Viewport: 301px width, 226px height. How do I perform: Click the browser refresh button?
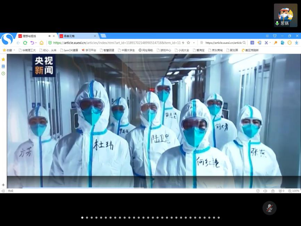pyautogui.click(x=25, y=43)
